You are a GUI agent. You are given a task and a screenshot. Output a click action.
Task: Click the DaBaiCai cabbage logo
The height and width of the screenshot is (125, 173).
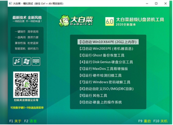(x=76, y=21)
